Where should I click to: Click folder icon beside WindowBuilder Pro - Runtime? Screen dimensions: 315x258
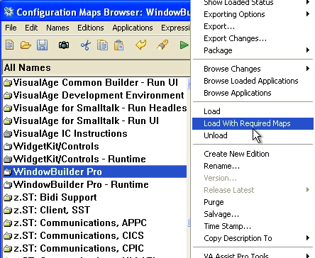(x=8, y=184)
